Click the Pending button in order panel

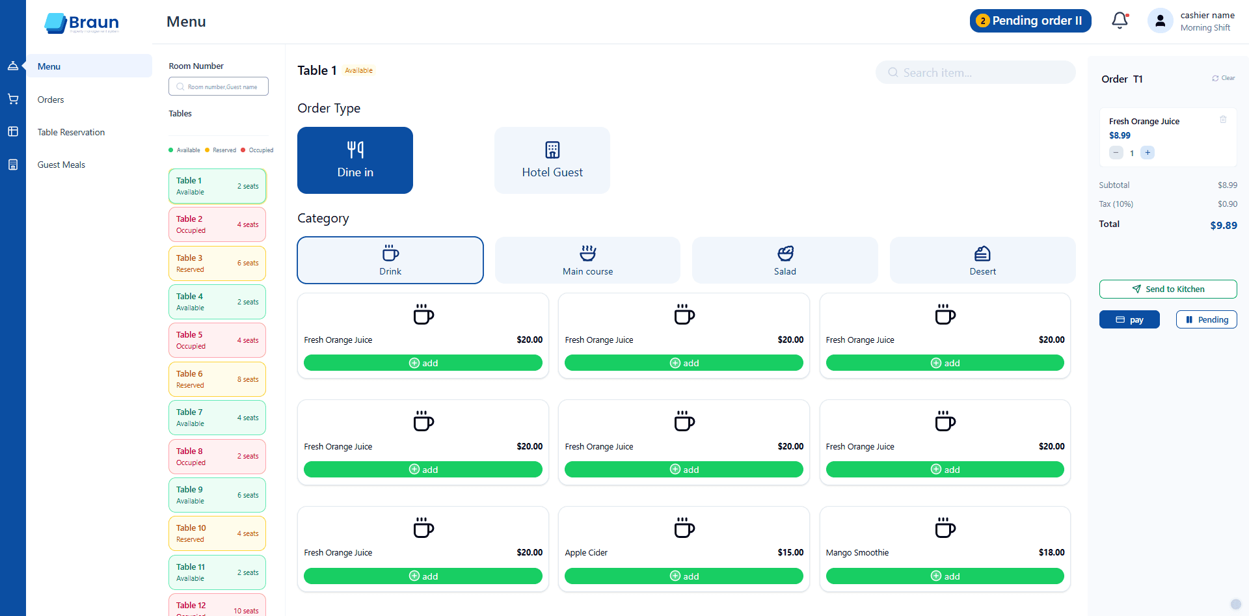coord(1207,319)
